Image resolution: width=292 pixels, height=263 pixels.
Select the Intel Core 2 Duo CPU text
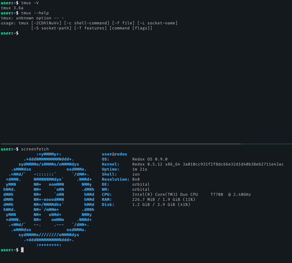(x=191, y=194)
